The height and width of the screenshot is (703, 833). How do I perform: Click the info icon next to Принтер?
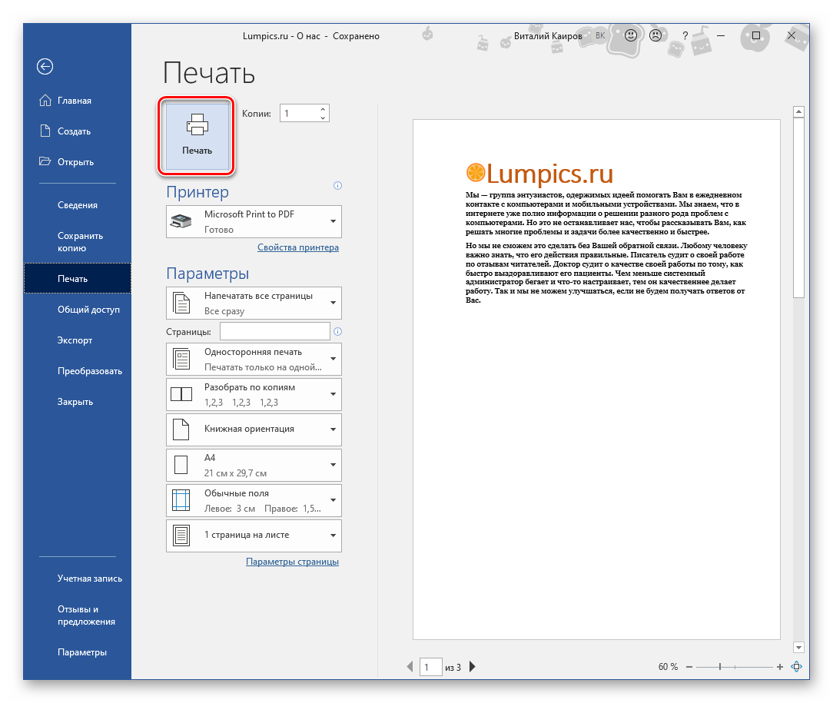337,186
